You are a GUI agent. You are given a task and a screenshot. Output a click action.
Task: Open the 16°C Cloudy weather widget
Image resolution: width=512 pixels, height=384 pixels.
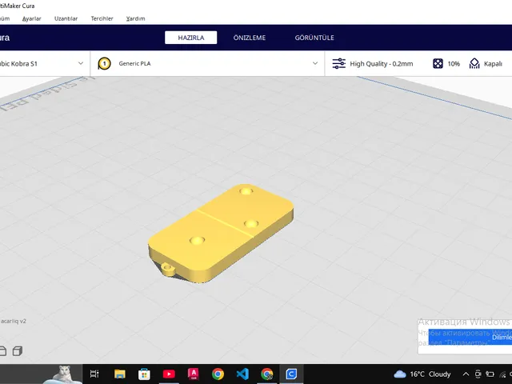coord(422,374)
